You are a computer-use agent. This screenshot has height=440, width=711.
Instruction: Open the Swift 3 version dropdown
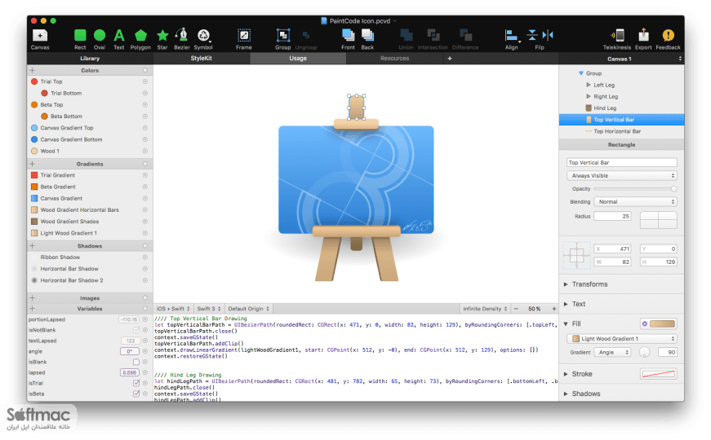point(209,309)
